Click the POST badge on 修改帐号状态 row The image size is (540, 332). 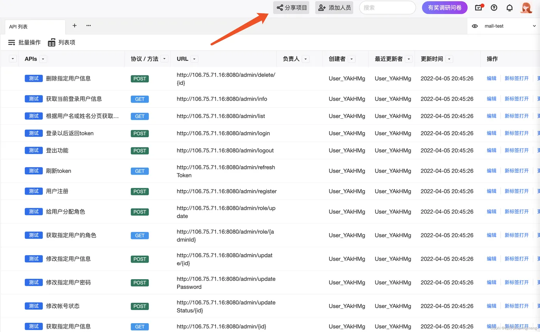coord(140,306)
